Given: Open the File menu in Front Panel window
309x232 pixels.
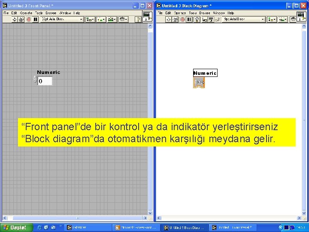Looking at the screenshot, I should pos(6,13).
